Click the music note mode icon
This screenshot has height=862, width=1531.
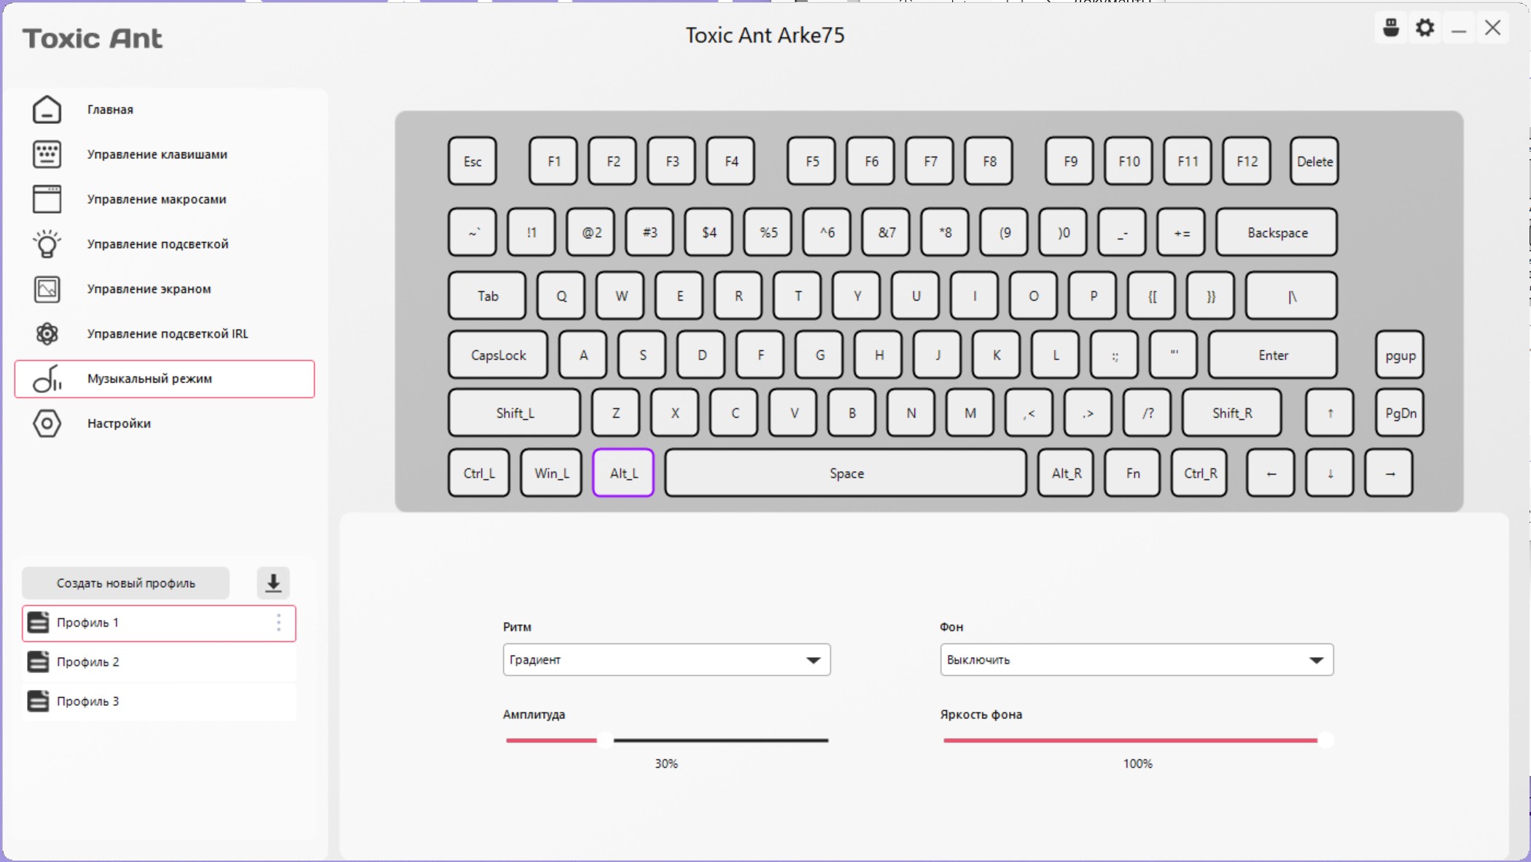(x=47, y=378)
